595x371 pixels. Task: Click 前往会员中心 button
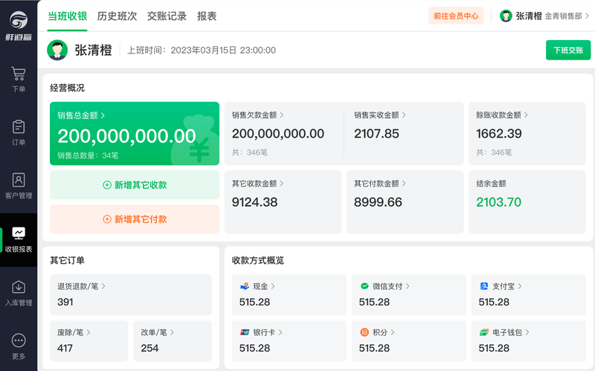point(456,16)
